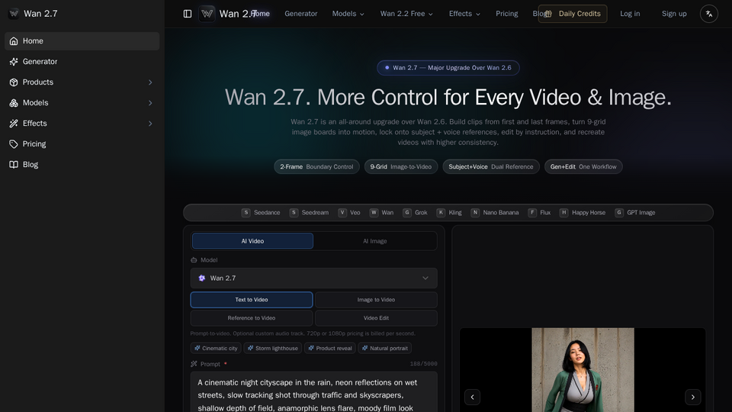Switch to Reference to Video mode
The width and height of the screenshot is (732, 412).
(x=252, y=318)
